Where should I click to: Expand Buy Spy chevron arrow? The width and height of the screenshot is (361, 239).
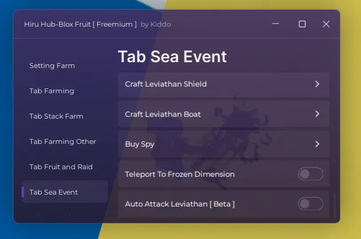click(317, 144)
